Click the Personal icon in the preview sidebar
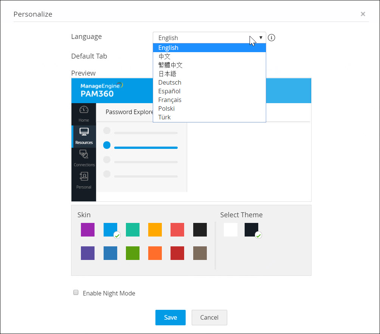380x334 pixels. click(x=84, y=176)
